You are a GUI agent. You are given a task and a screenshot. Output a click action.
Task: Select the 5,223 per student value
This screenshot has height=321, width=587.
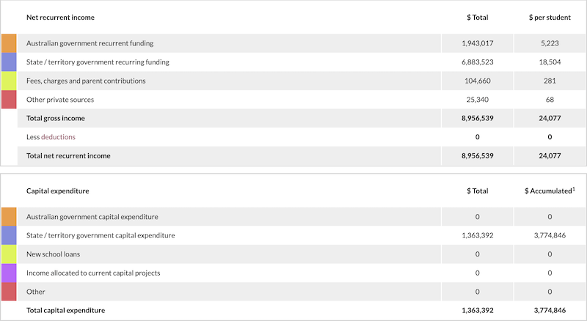click(x=550, y=43)
